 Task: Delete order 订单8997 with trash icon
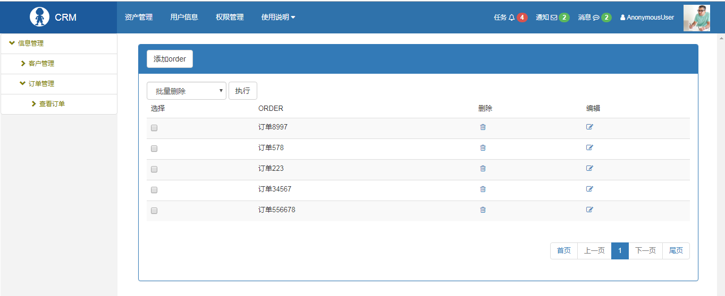pyautogui.click(x=483, y=127)
